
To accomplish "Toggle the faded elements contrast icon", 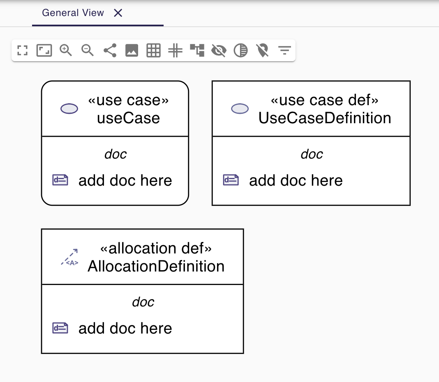I will [240, 51].
